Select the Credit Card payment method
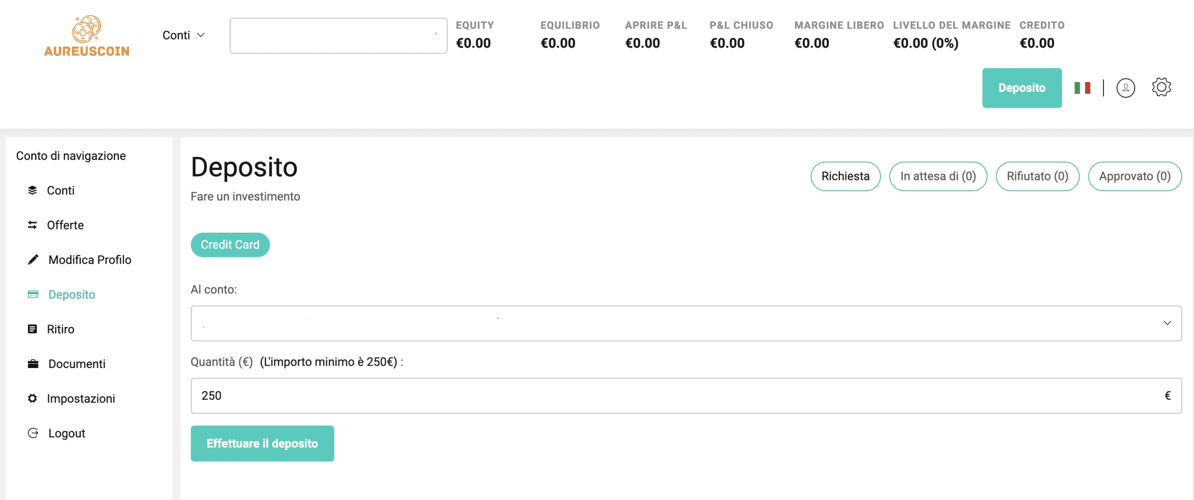This screenshot has width=1194, height=500. tap(230, 245)
